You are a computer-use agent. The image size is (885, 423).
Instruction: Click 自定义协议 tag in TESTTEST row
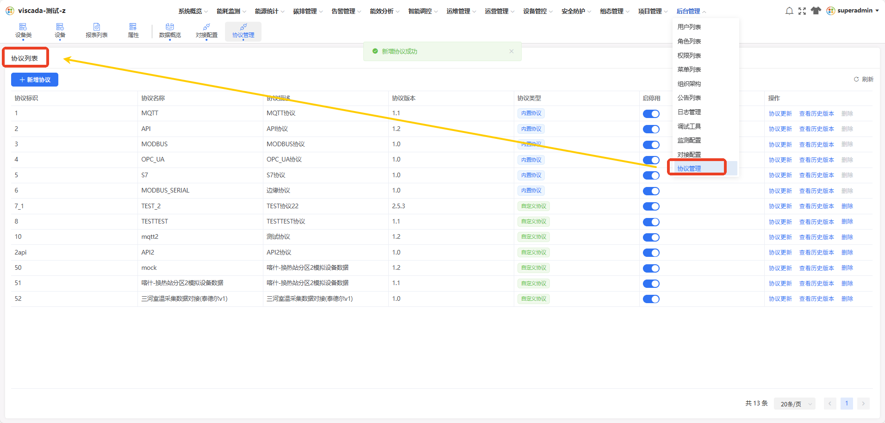tap(534, 222)
